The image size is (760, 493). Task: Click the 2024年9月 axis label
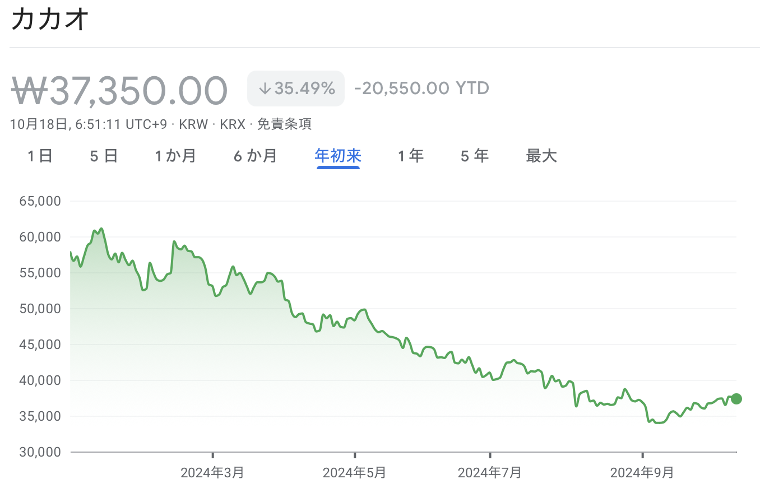pos(642,473)
